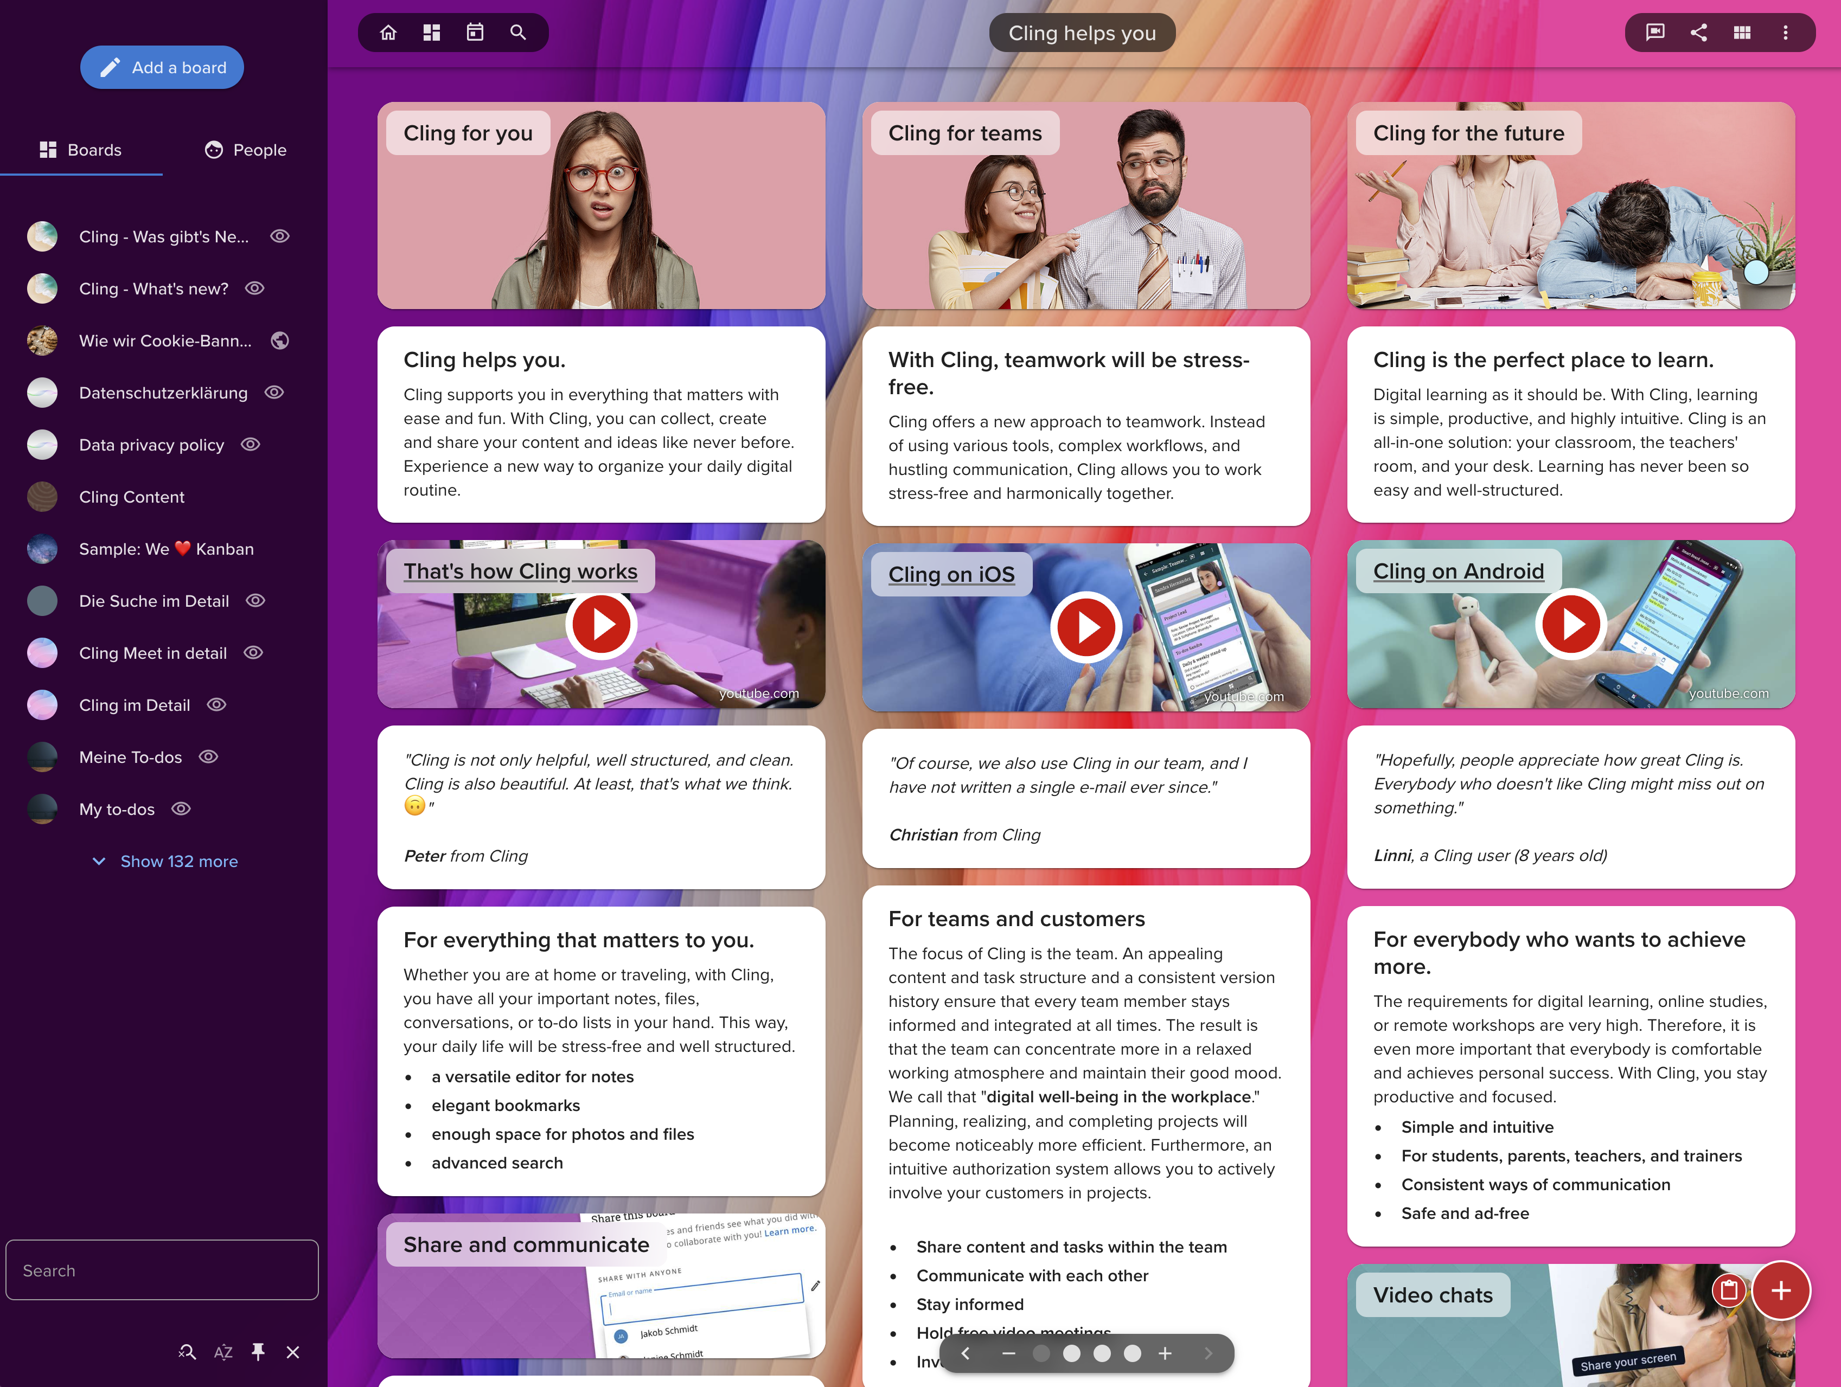This screenshot has width=1841, height=1387.
Task: Click the quote card by Peter from Cling
Action: [x=601, y=807]
